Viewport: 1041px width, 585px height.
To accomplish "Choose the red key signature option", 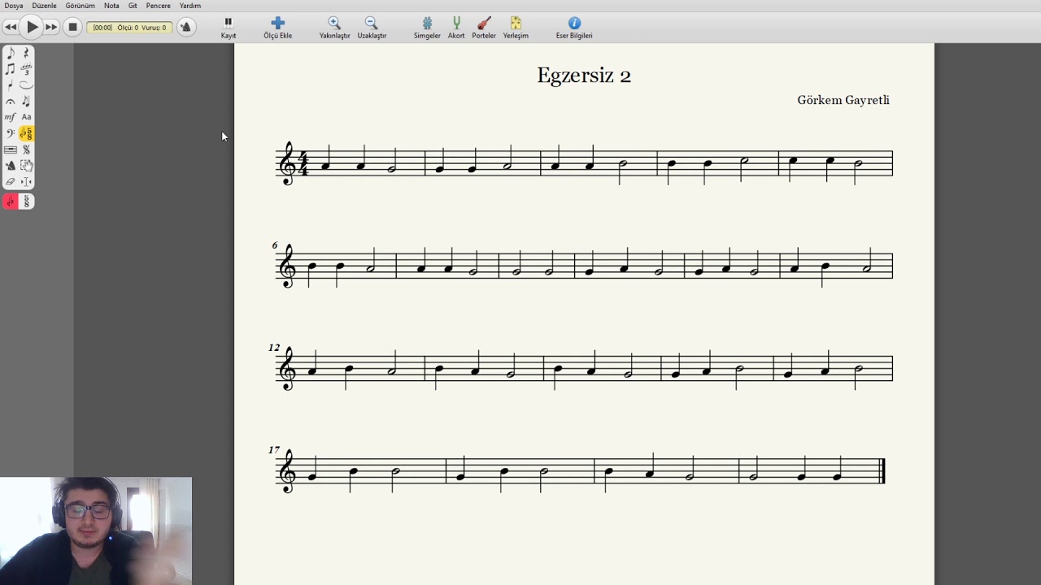I will [11, 201].
